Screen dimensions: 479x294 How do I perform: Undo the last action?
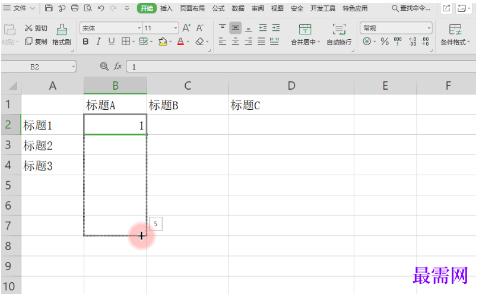[x=101, y=8]
